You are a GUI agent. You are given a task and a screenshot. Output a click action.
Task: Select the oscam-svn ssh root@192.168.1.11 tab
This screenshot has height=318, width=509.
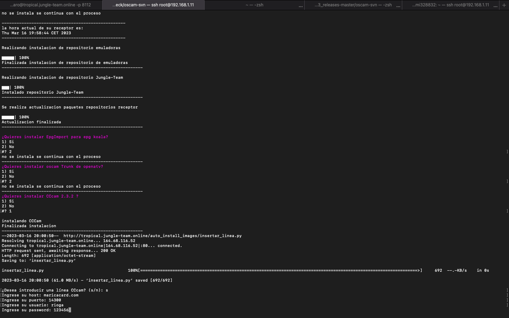click(x=153, y=5)
